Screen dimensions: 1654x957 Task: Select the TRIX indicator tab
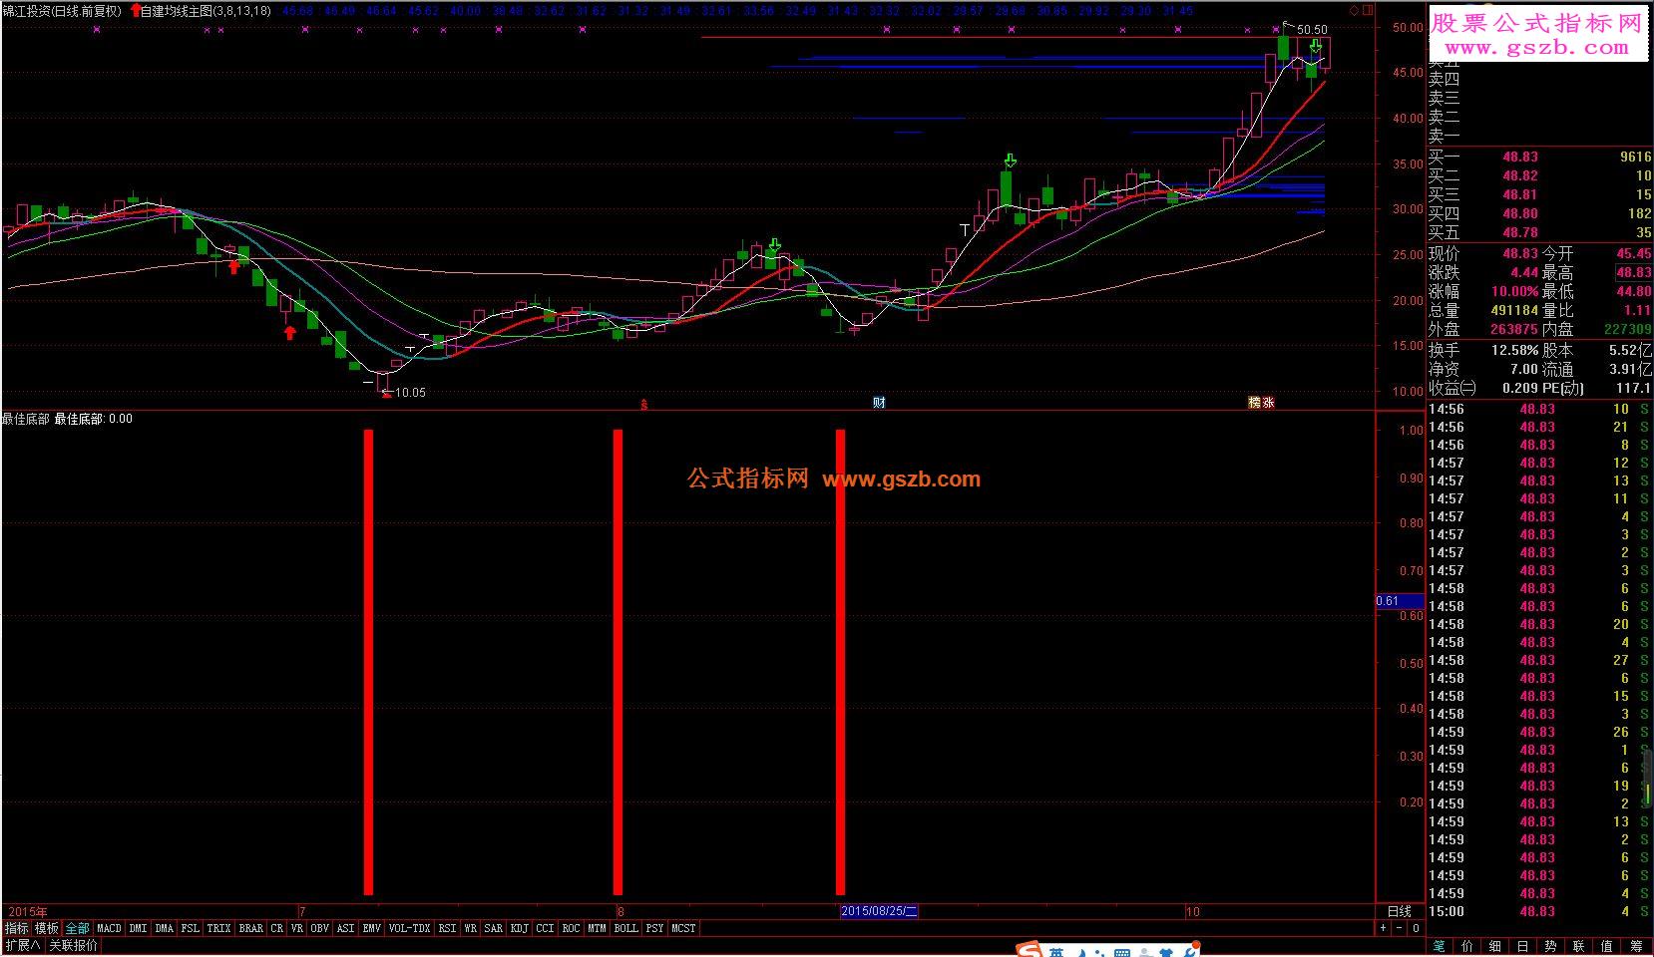point(218,928)
